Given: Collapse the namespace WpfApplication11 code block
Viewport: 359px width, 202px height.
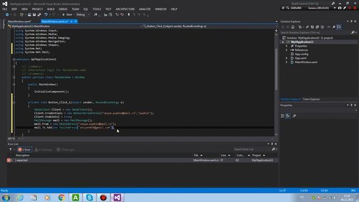Looking at the screenshot, I should 14,59.
